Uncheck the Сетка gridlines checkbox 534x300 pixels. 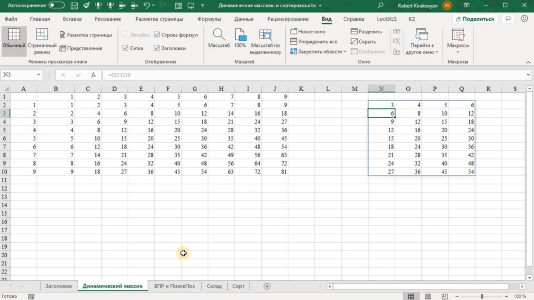tap(125, 48)
